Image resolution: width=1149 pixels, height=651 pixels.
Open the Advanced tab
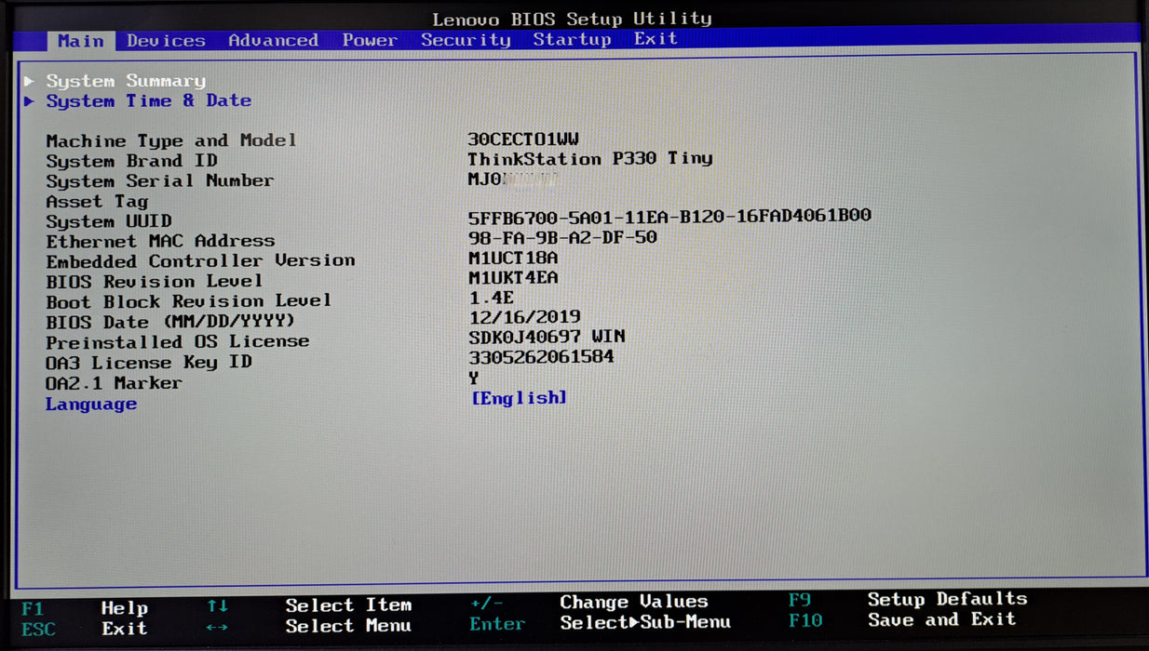(273, 40)
